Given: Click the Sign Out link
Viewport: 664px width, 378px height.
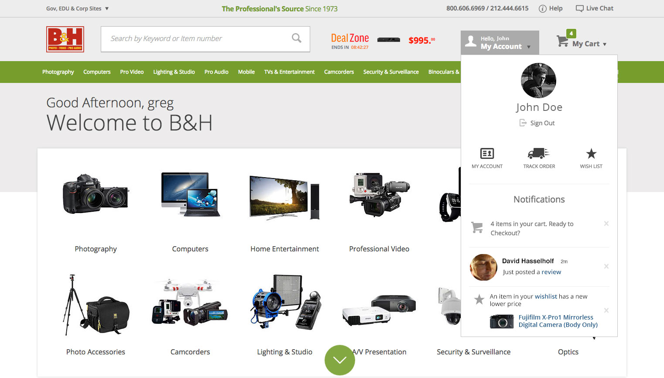Looking at the screenshot, I should [x=542, y=123].
